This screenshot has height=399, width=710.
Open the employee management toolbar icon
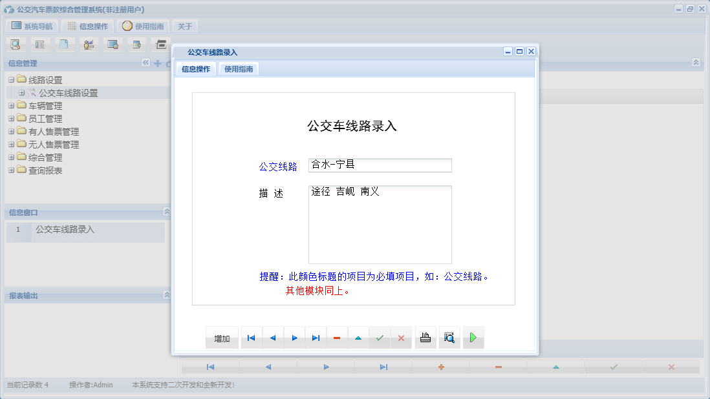click(89, 44)
